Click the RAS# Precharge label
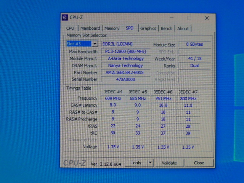The height and width of the screenshot is (183, 244). [82, 119]
